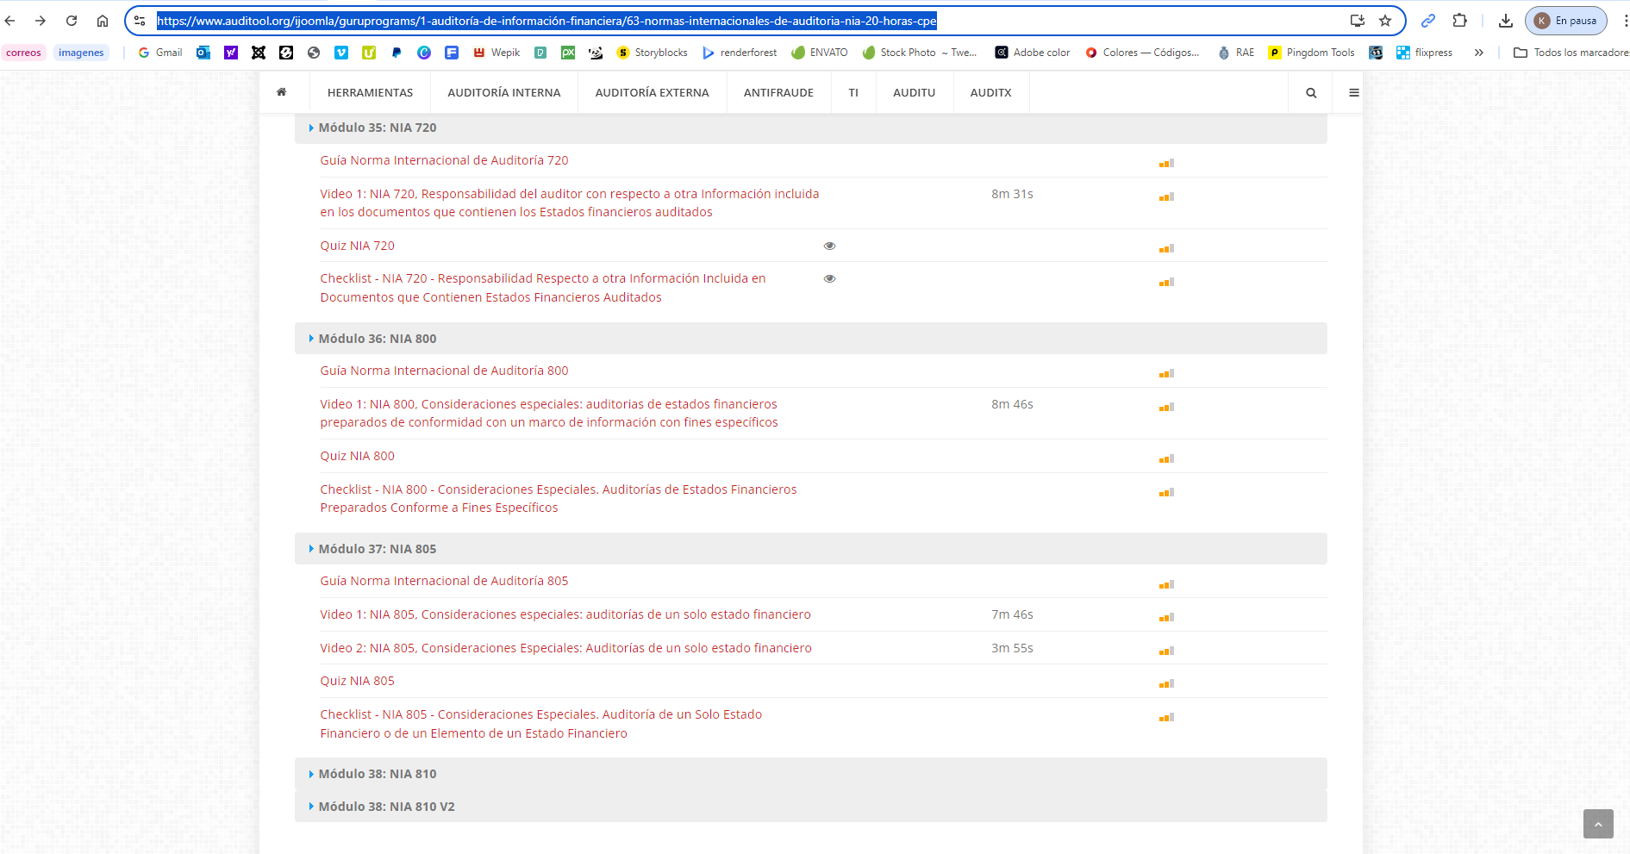Open the site search magnifier icon
This screenshot has height=854, width=1630.
coord(1311,93)
